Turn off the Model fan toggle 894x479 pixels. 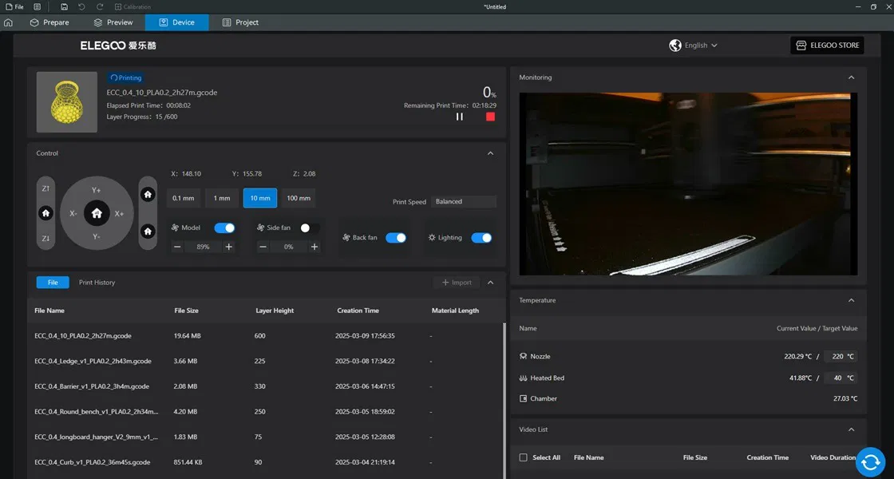[x=224, y=228]
